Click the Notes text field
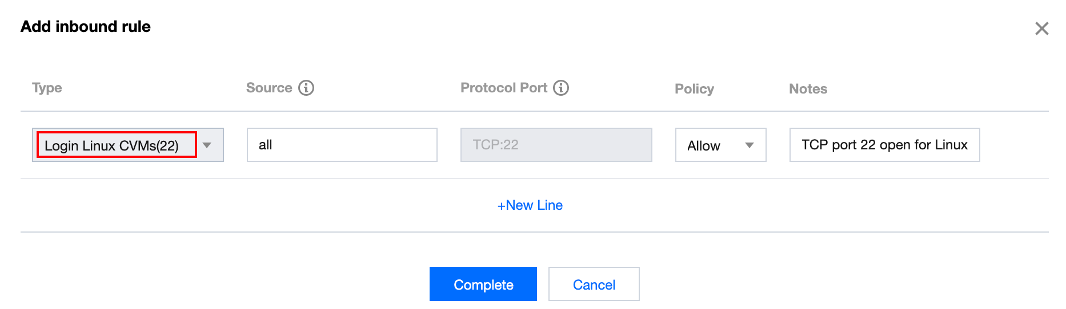This screenshot has height=309, width=1066. (884, 145)
